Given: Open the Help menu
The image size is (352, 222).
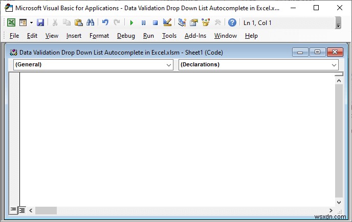Looking at the screenshot, I should click(x=251, y=36).
